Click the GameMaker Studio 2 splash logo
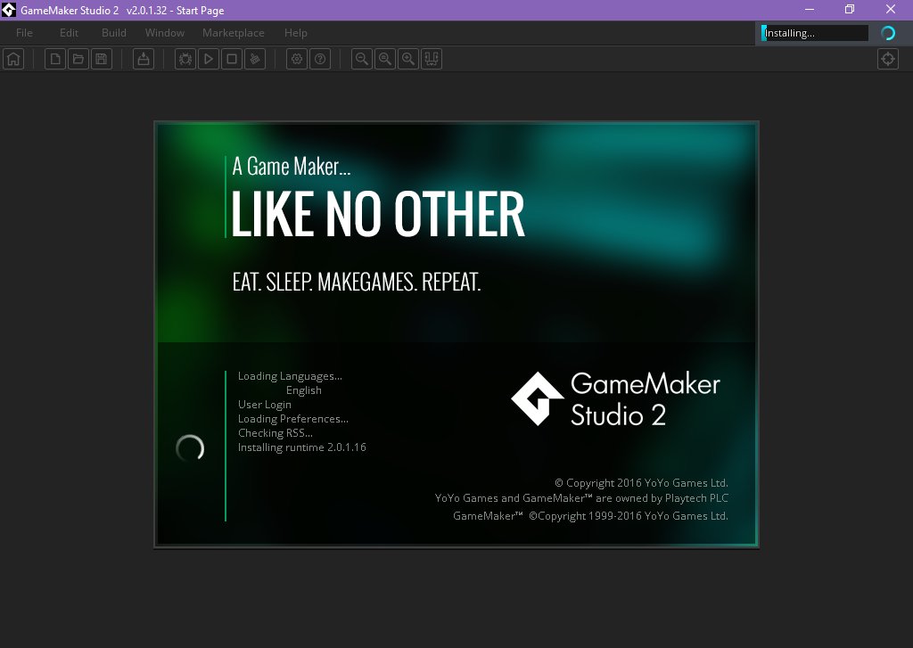This screenshot has height=648, width=913. [x=616, y=399]
